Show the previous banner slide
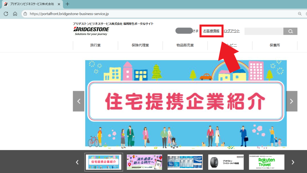 (79, 101)
